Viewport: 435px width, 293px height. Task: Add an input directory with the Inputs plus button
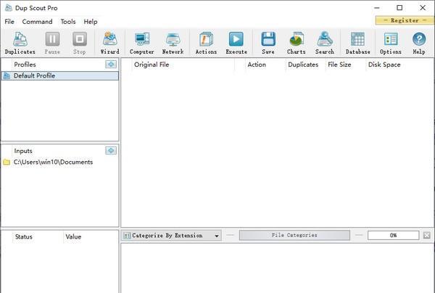[111, 151]
